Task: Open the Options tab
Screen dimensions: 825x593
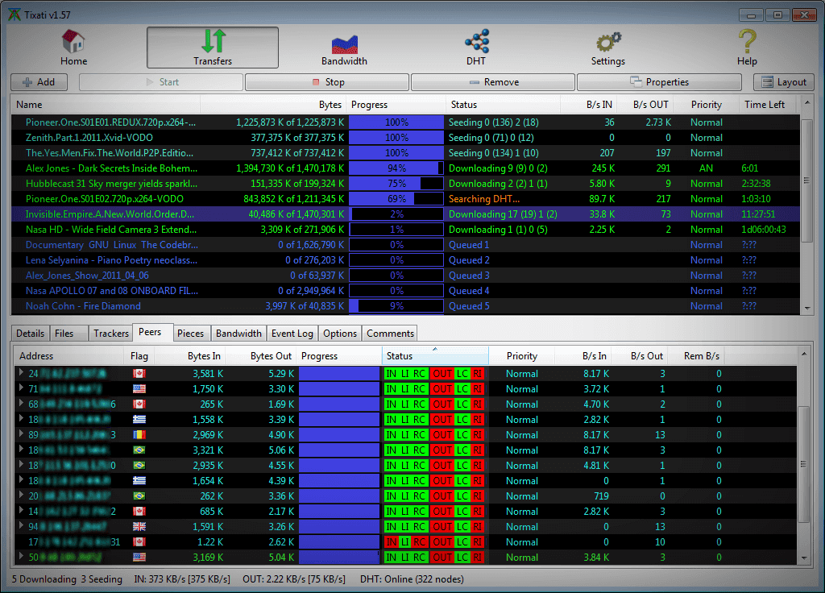Action: [340, 334]
